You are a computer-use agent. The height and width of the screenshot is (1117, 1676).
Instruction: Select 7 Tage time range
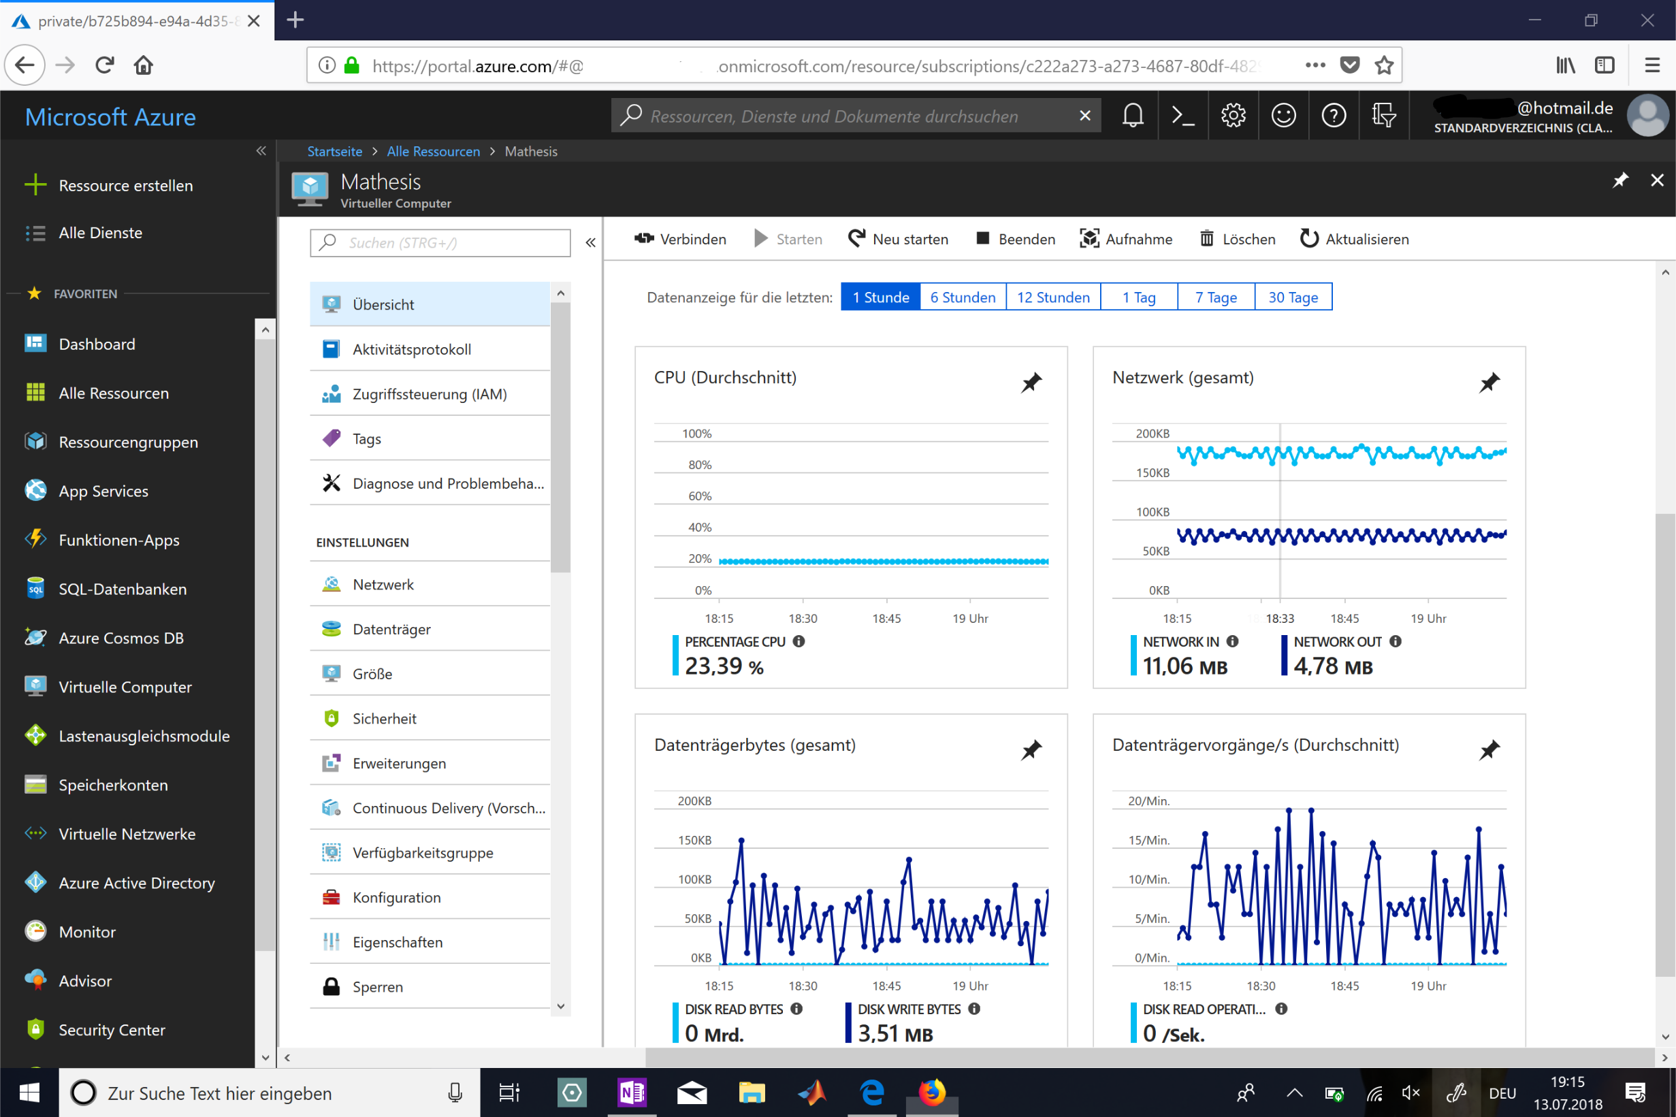click(1216, 297)
